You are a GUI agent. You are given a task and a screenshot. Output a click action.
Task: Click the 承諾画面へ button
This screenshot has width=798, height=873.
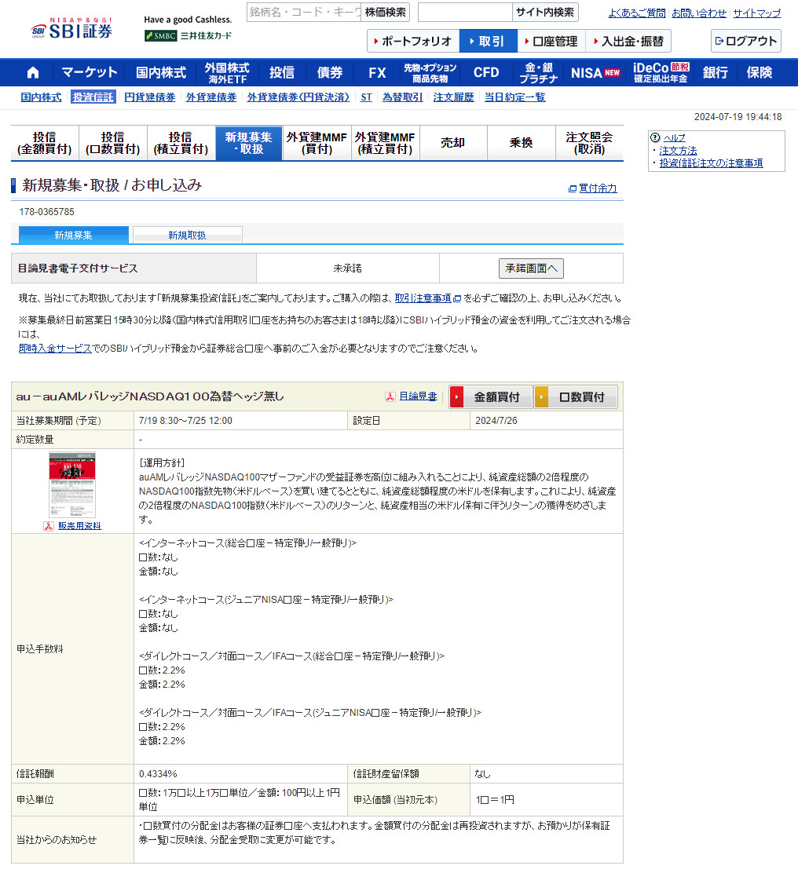coord(531,268)
